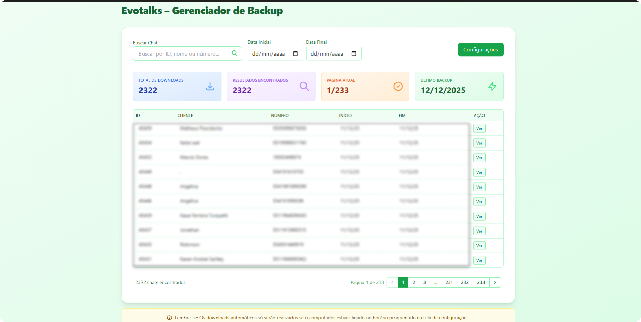Screen dimensions: 641x322
Task: Click the Data Inicial date field
Action: (269, 54)
